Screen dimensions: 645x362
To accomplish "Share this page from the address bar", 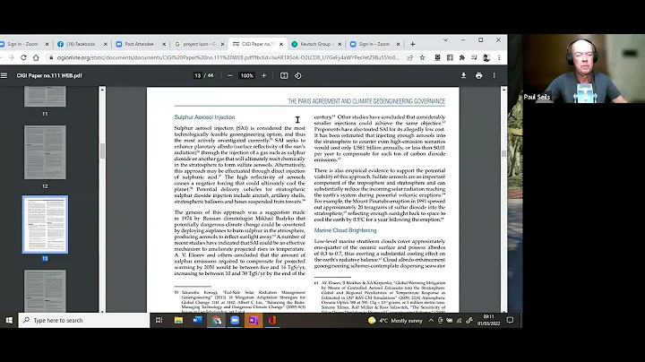I will [409, 57].
